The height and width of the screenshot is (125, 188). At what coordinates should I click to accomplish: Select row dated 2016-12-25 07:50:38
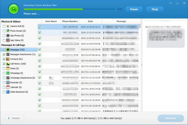click(x=88, y=33)
